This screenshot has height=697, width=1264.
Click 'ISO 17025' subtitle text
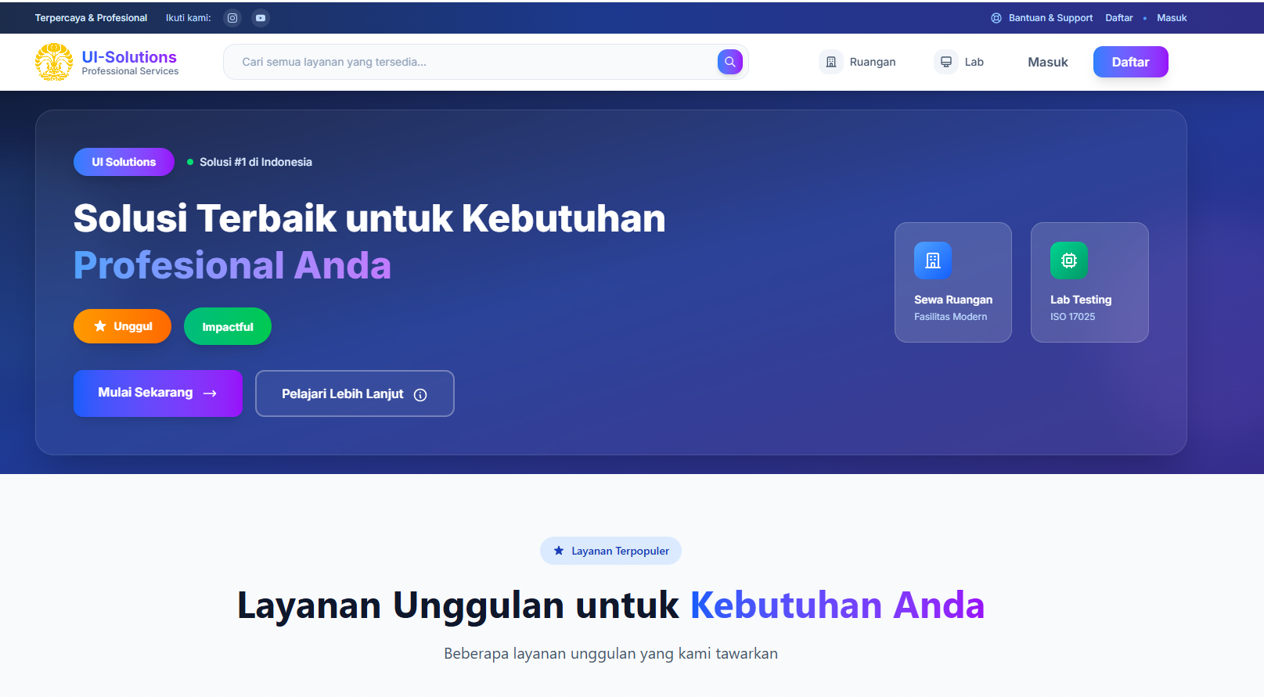1073,317
